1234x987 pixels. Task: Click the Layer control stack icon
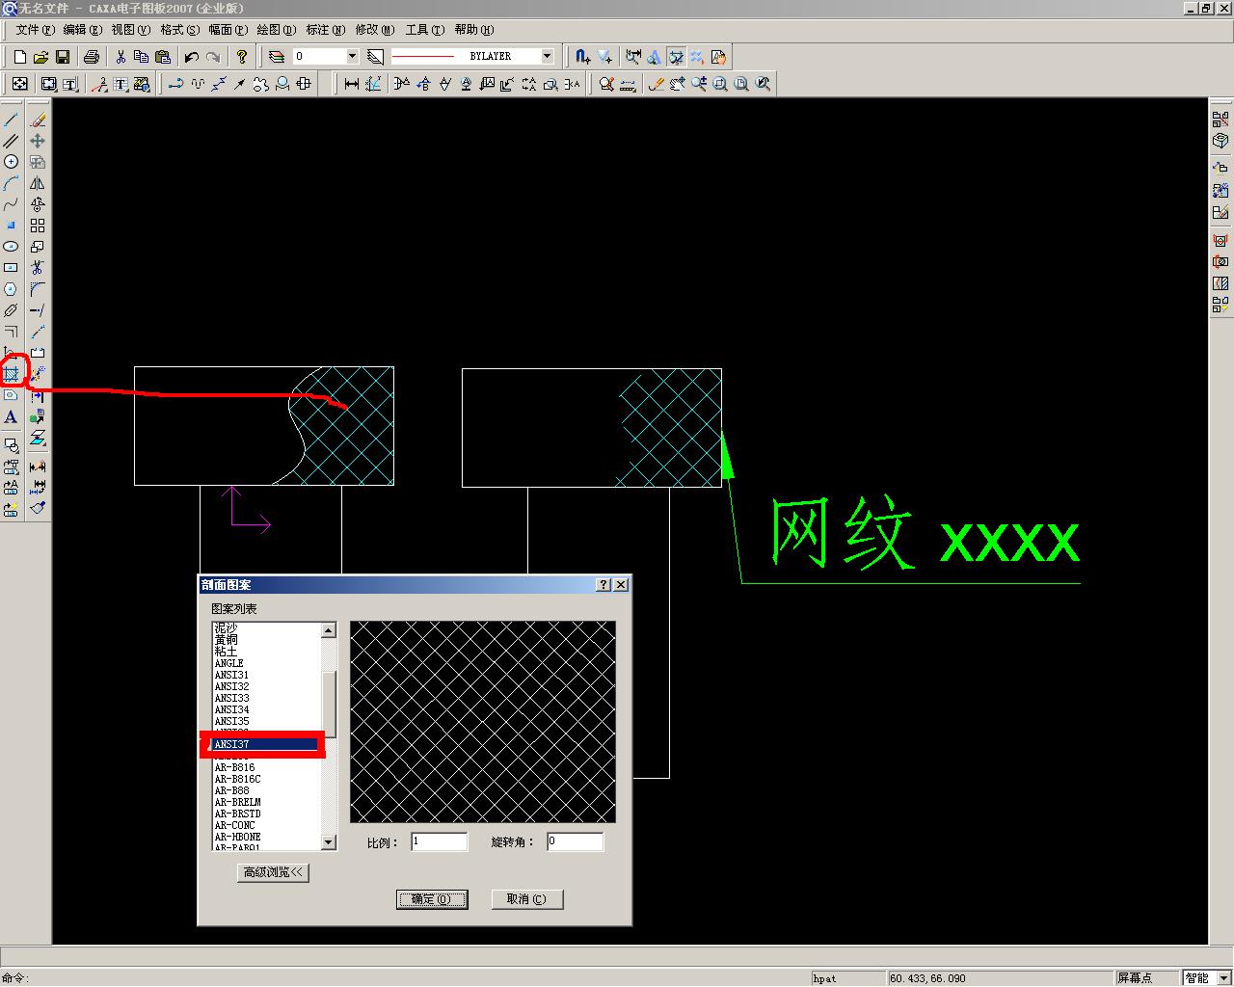[x=277, y=57]
